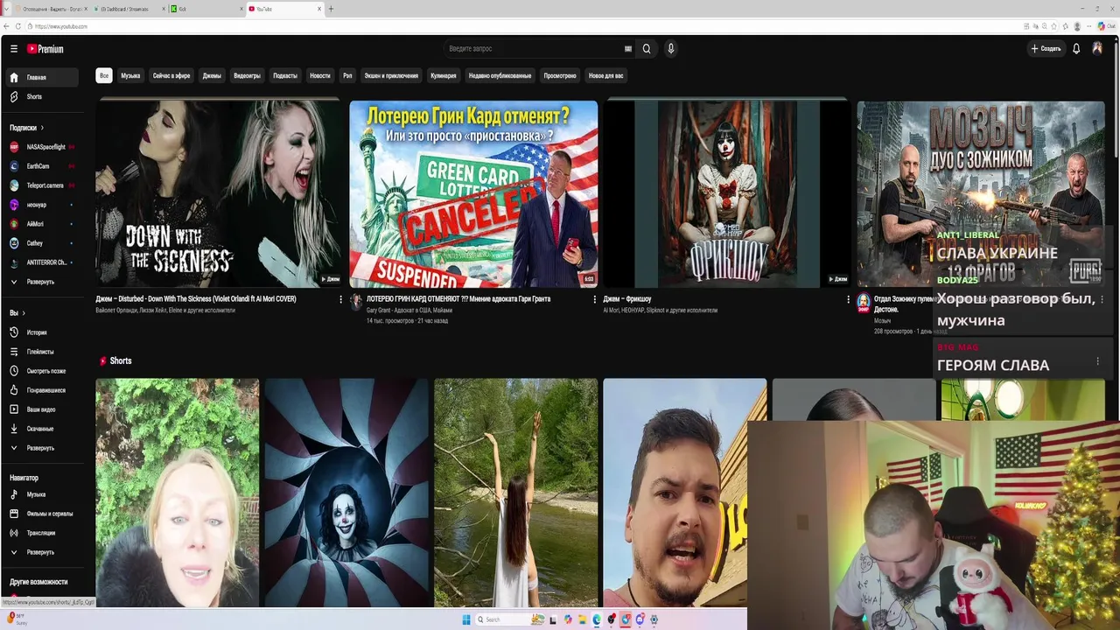Start voice search with the microphone icon
The width and height of the screenshot is (1120, 630).
671,49
